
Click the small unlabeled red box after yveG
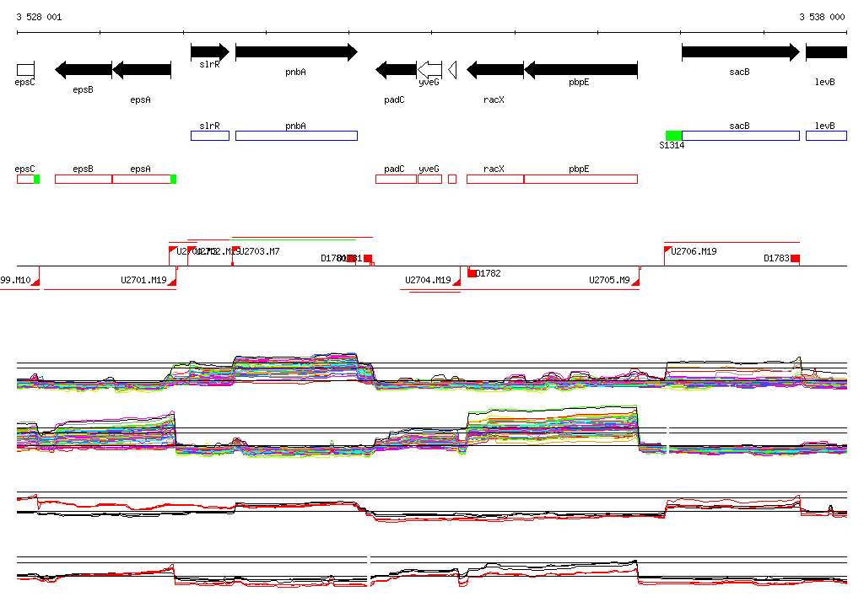(452, 179)
